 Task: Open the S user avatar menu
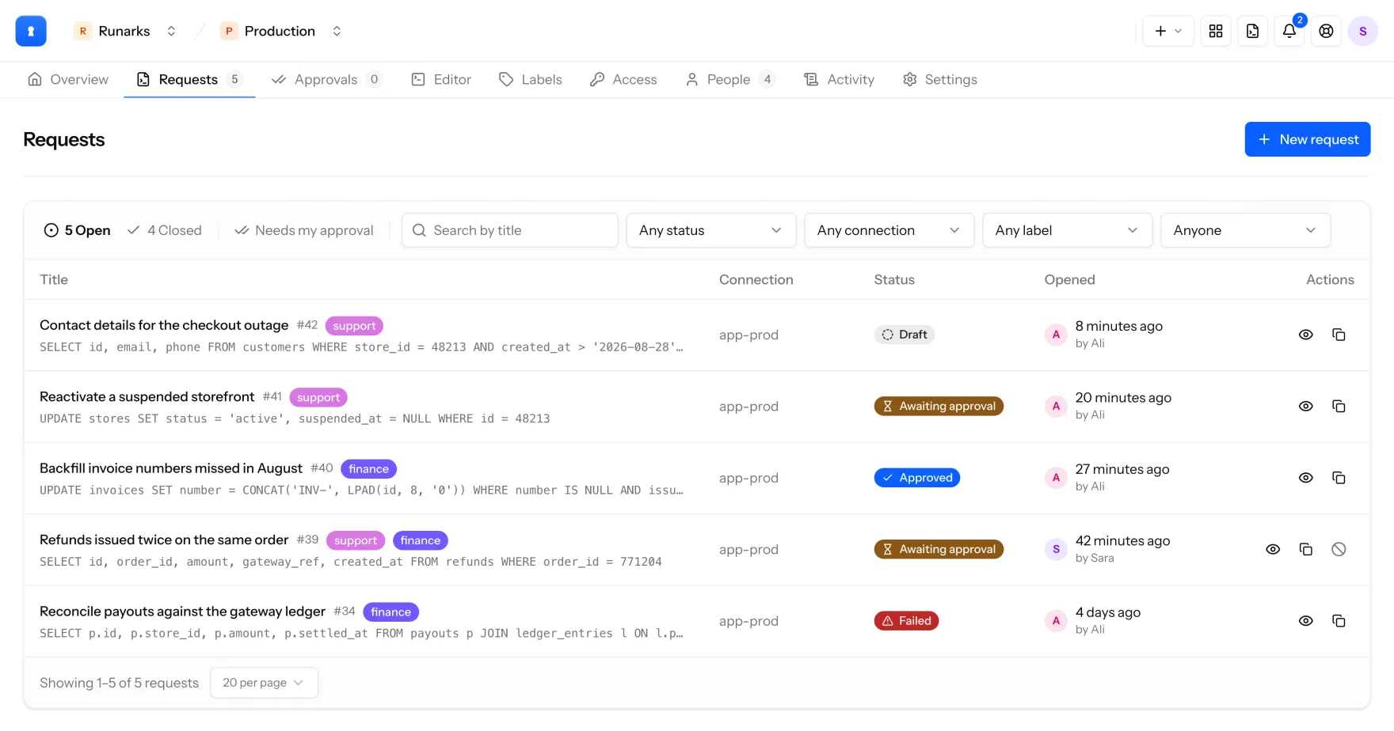pos(1362,31)
